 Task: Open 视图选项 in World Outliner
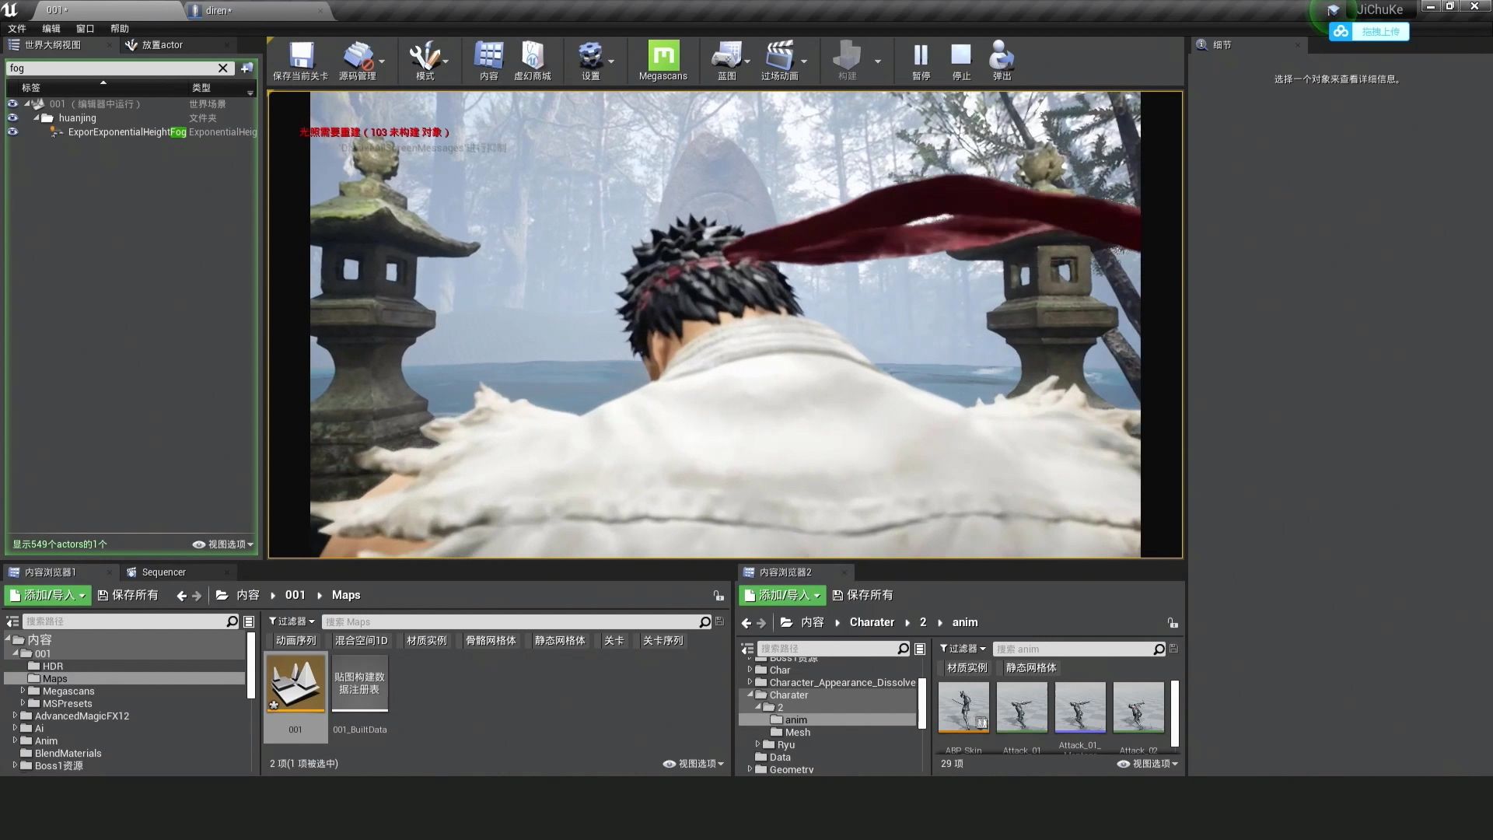pos(223,544)
